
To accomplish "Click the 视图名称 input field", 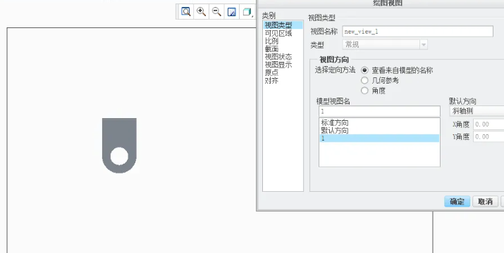I will coord(417,32).
